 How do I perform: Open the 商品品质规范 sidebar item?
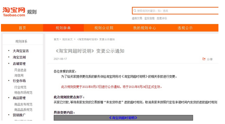23,110
